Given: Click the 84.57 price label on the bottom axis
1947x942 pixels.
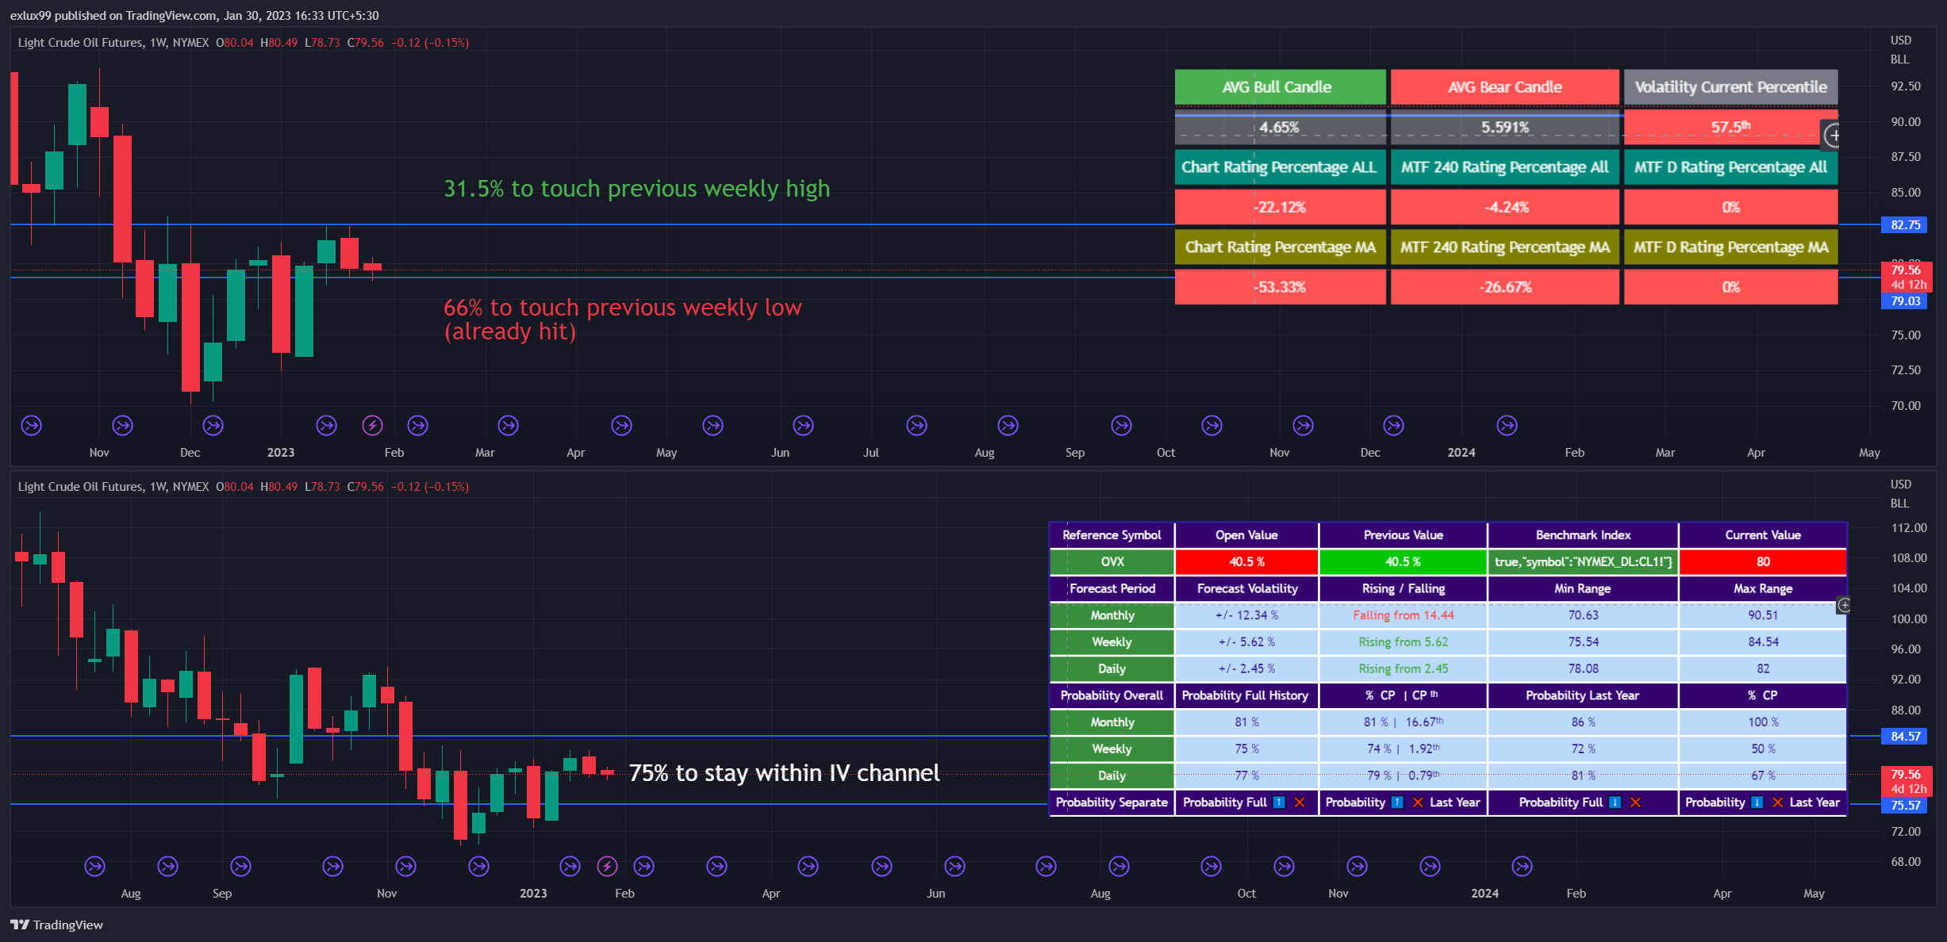Looking at the screenshot, I should pyautogui.click(x=1905, y=737).
